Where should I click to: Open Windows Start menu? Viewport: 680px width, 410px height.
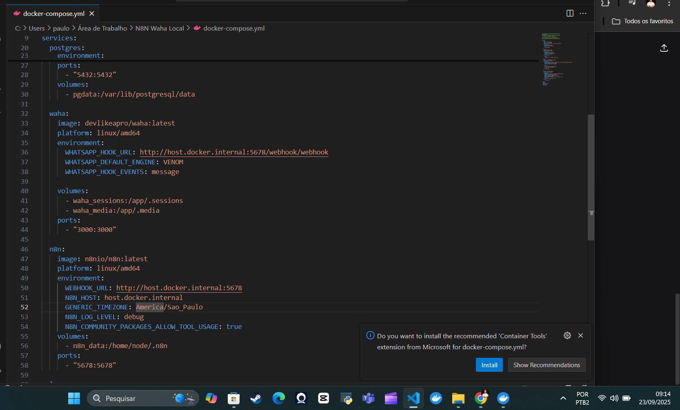coord(74,398)
